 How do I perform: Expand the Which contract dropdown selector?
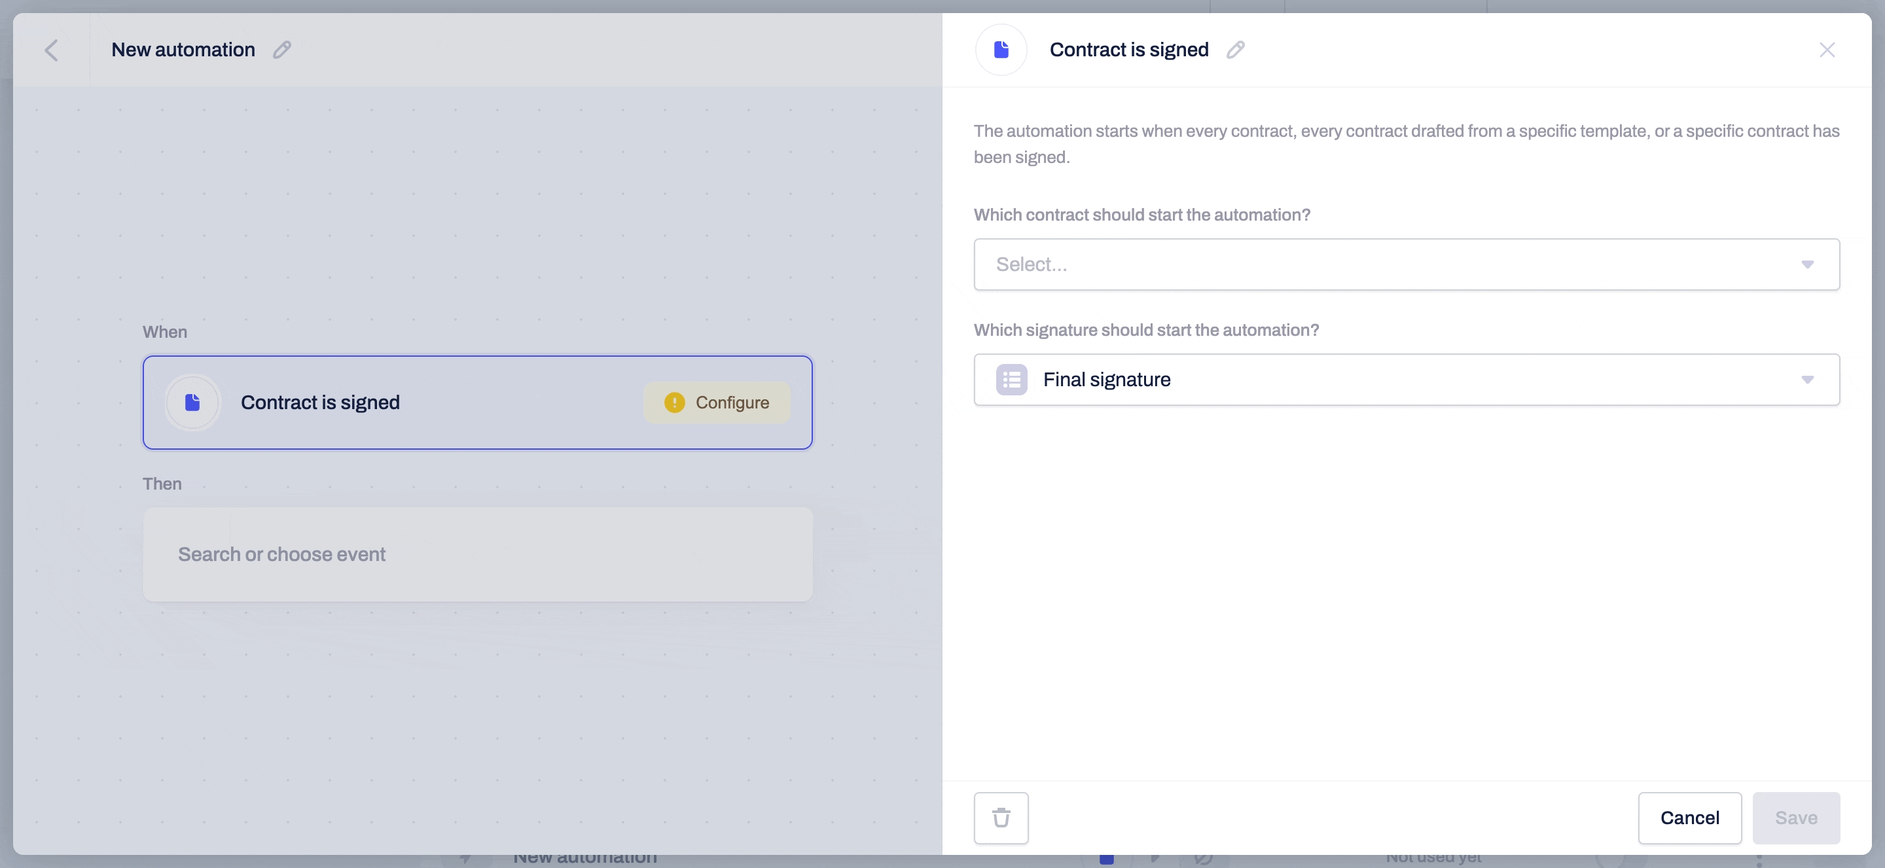(1407, 263)
